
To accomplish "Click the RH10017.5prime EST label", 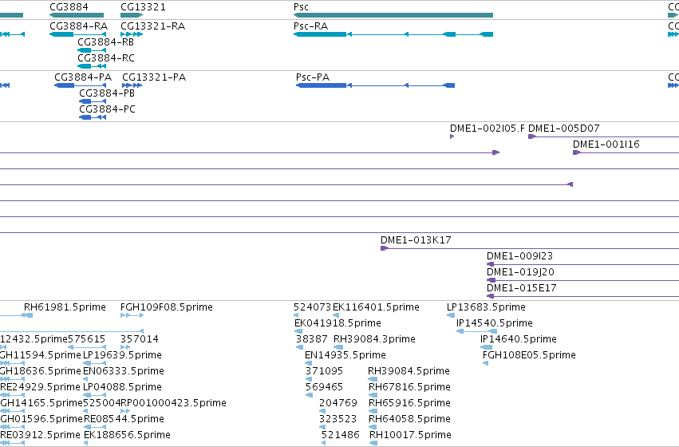I will tap(411, 435).
